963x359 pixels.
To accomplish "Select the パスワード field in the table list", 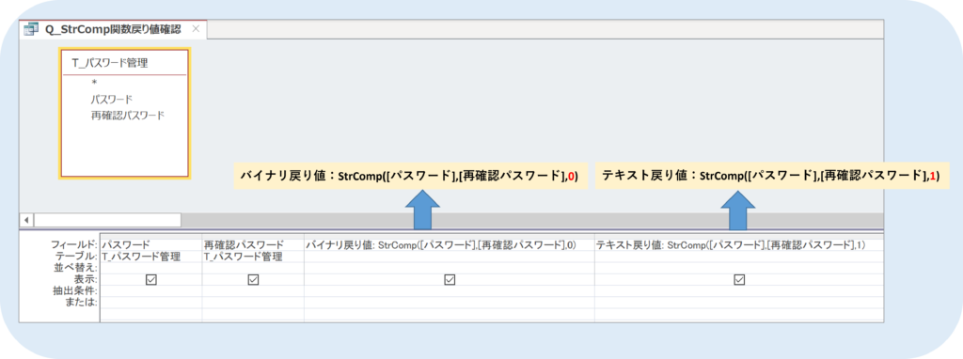I will pyautogui.click(x=111, y=99).
